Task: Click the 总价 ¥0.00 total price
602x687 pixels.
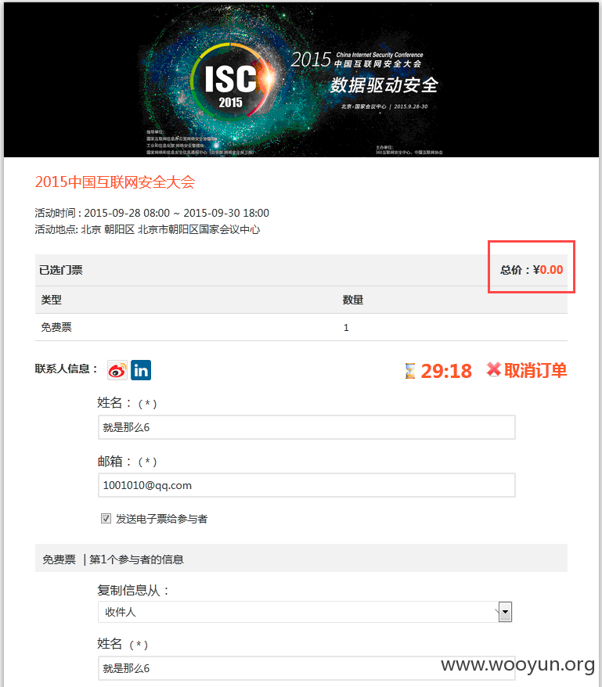Action: [x=532, y=269]
